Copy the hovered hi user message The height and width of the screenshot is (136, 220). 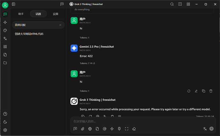click(203, 91)
